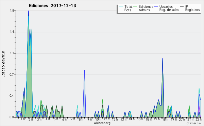The width and height of the screenshot is (204, 126).
Task: Click the 1.8 y-axis value
Action: 12,11
